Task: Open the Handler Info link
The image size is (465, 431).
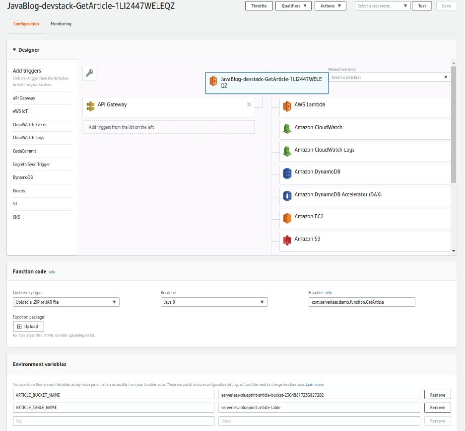Action: [329, 293]
